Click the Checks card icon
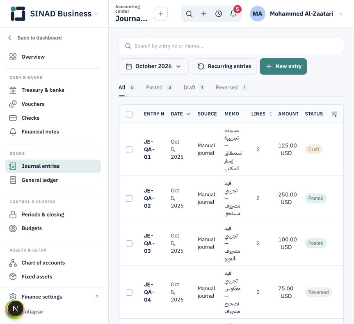354x324 pixels. click(13, 118)
